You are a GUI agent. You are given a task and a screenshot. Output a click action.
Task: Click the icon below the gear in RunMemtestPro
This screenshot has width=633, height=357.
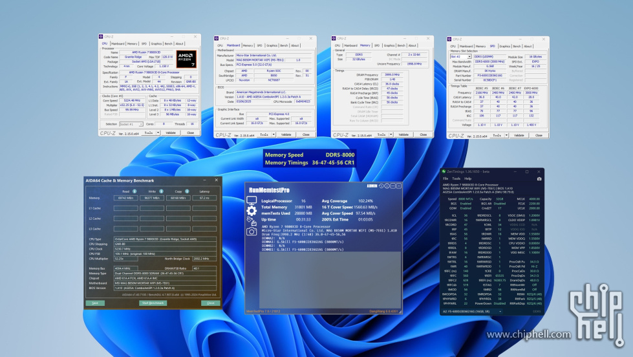pyautogui.click(x=252, y=221)
